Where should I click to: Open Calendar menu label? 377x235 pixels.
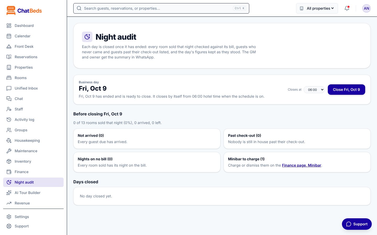tap(23, 36)
